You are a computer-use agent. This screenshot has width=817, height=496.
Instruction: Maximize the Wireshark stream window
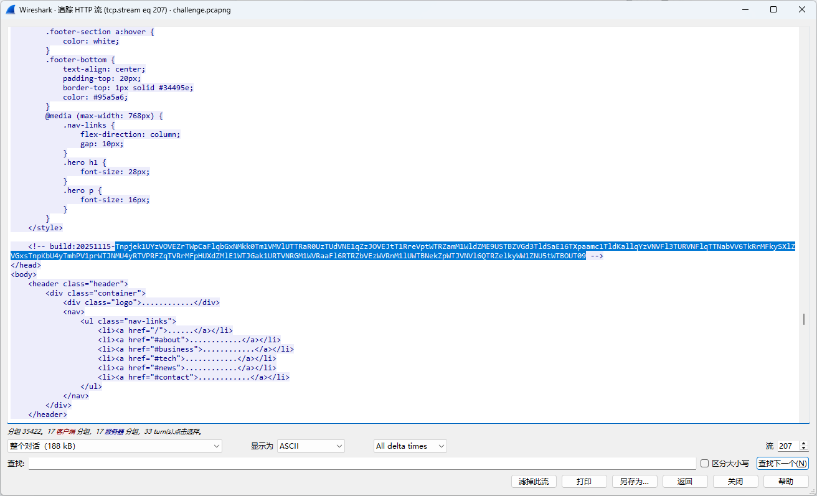click(x=773, y=9)
